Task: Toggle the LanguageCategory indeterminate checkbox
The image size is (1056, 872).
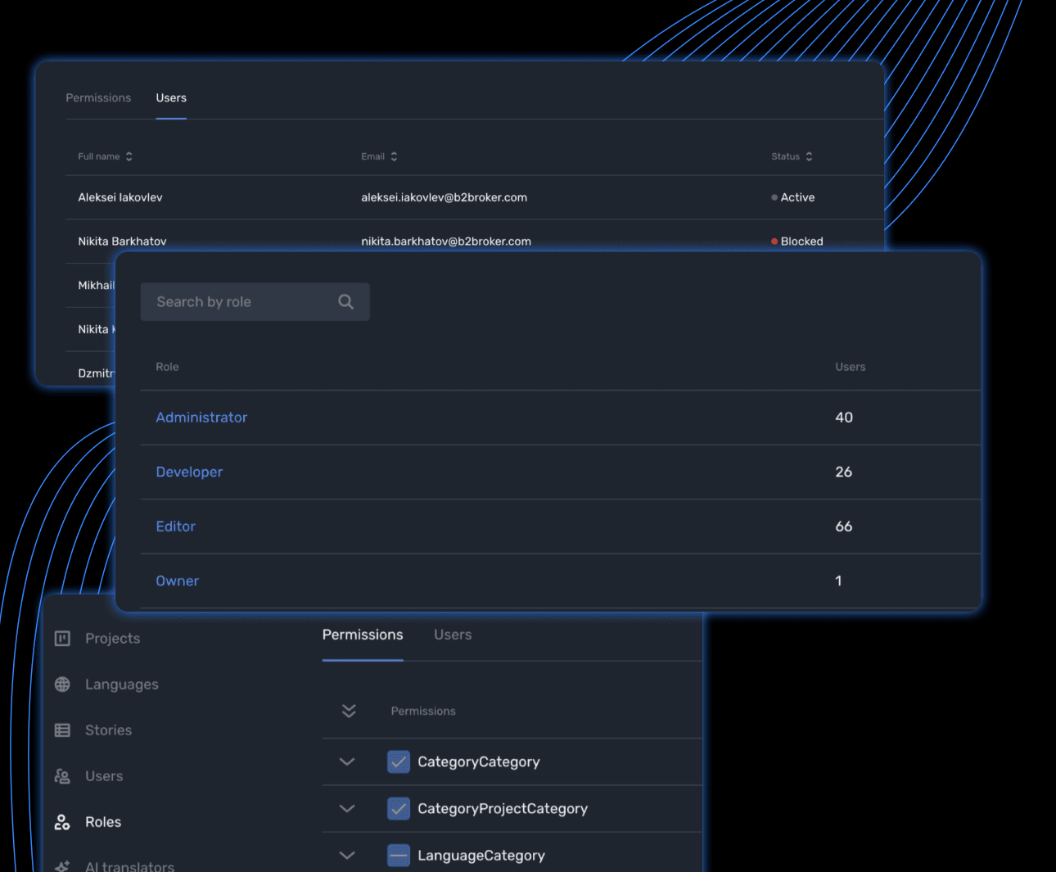Action: tap(398, 855)
